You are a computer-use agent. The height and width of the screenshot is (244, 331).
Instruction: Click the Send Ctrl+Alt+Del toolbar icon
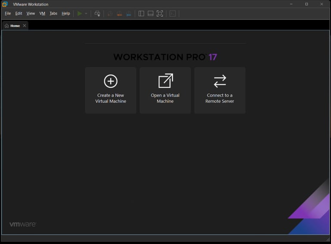[97, 13]
